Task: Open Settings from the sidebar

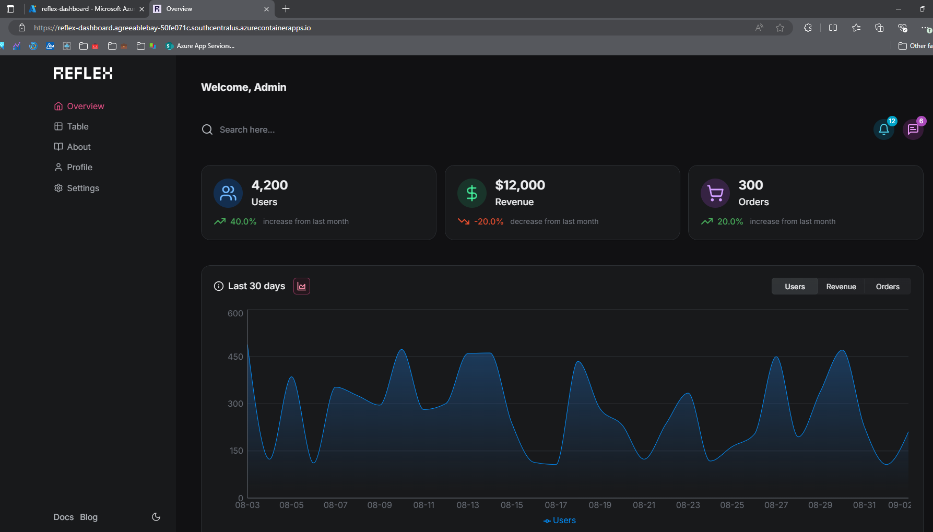Action: click(77, 188)
